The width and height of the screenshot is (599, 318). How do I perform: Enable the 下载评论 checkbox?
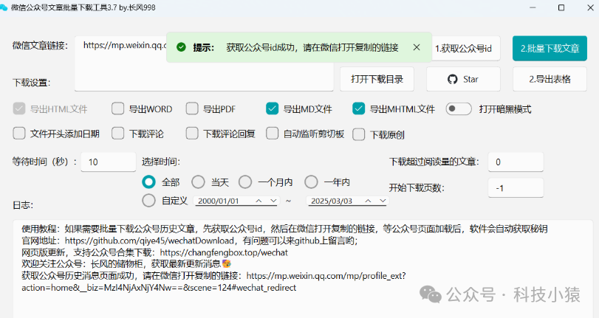[x=117, y=134]
